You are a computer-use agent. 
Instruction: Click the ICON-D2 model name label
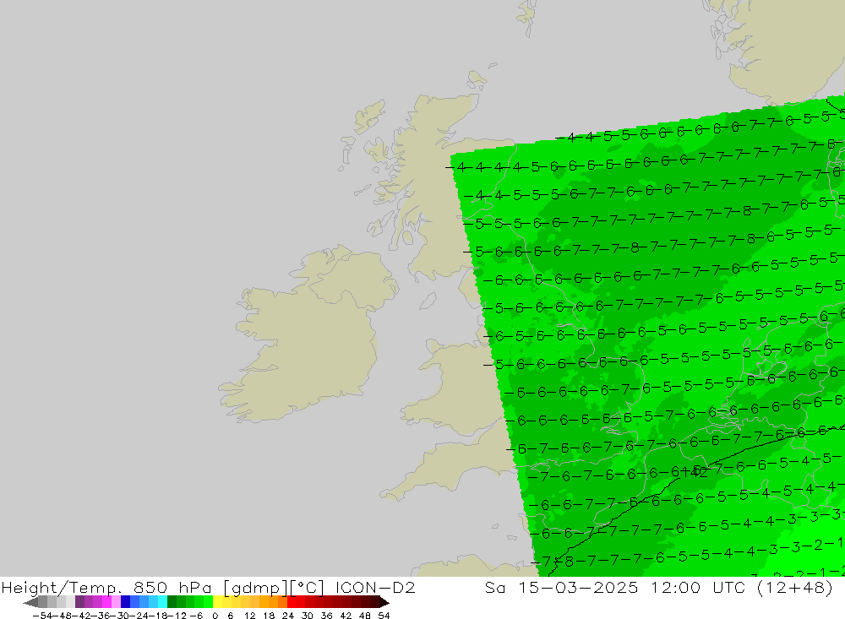(375, 587)
